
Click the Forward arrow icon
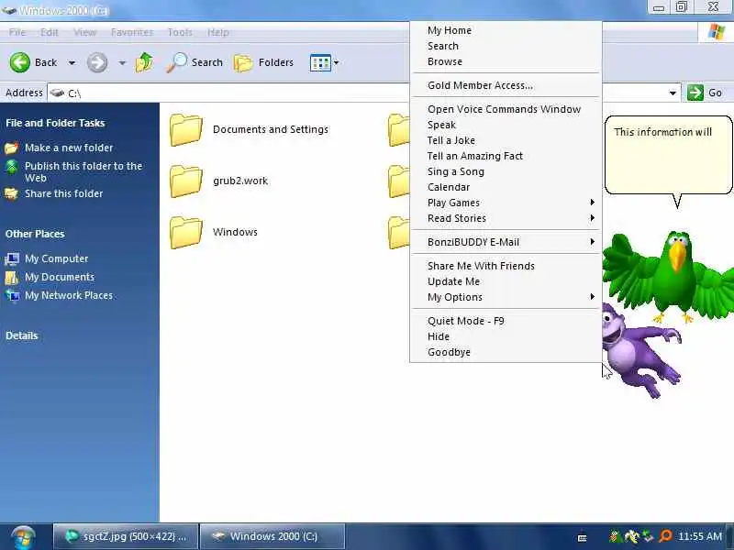coord(97,62)
